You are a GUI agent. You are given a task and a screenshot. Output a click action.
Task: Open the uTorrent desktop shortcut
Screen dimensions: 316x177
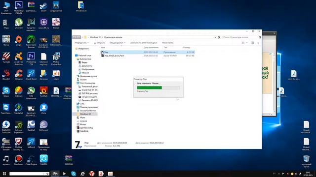pos(19,24)
